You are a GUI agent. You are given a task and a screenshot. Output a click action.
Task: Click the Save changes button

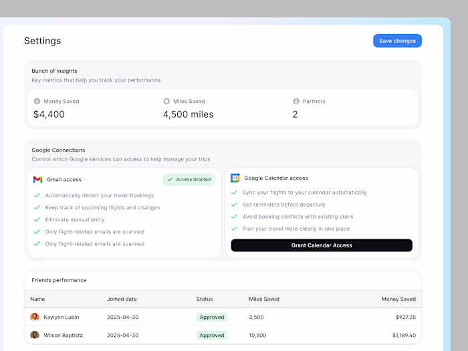pos(397,41)
